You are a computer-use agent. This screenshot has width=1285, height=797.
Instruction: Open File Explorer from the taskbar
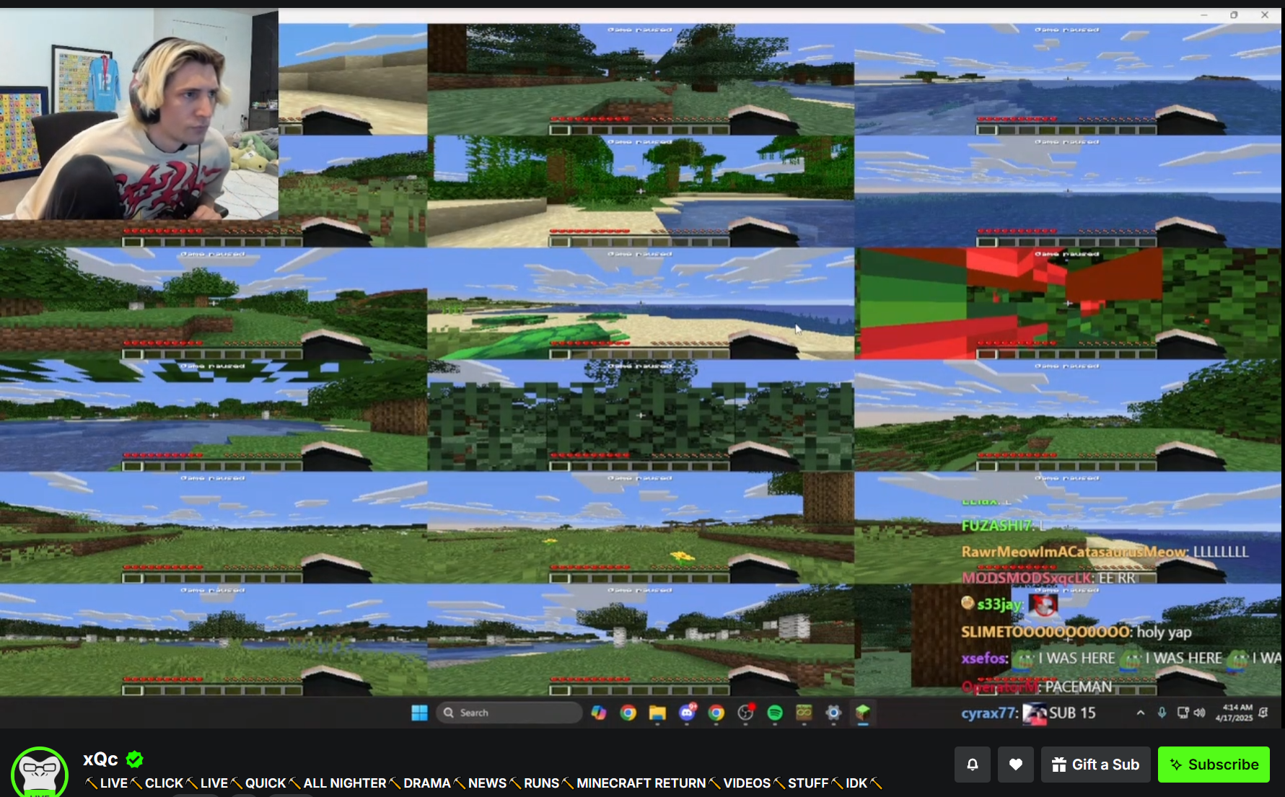[657, 713]
